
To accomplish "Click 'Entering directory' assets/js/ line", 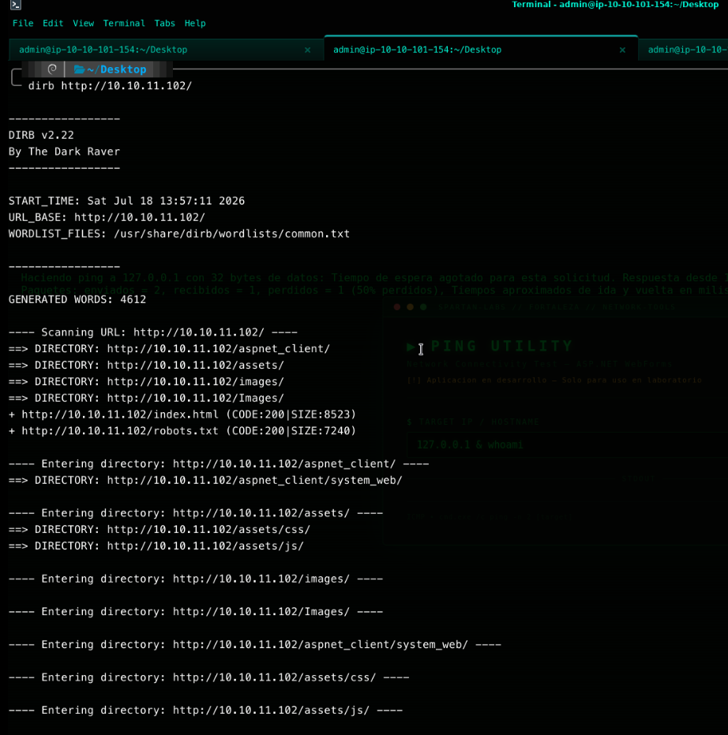I will point(205,711).
